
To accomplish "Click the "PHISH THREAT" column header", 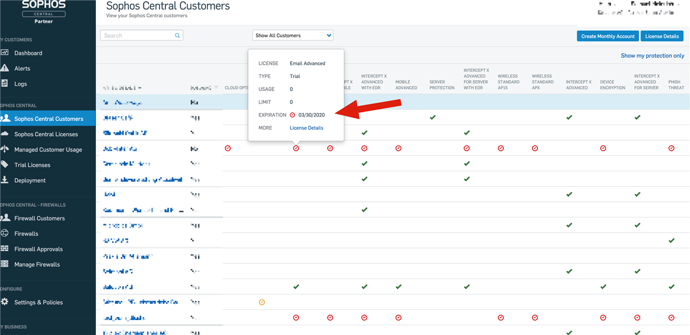I will pos(677,85).
